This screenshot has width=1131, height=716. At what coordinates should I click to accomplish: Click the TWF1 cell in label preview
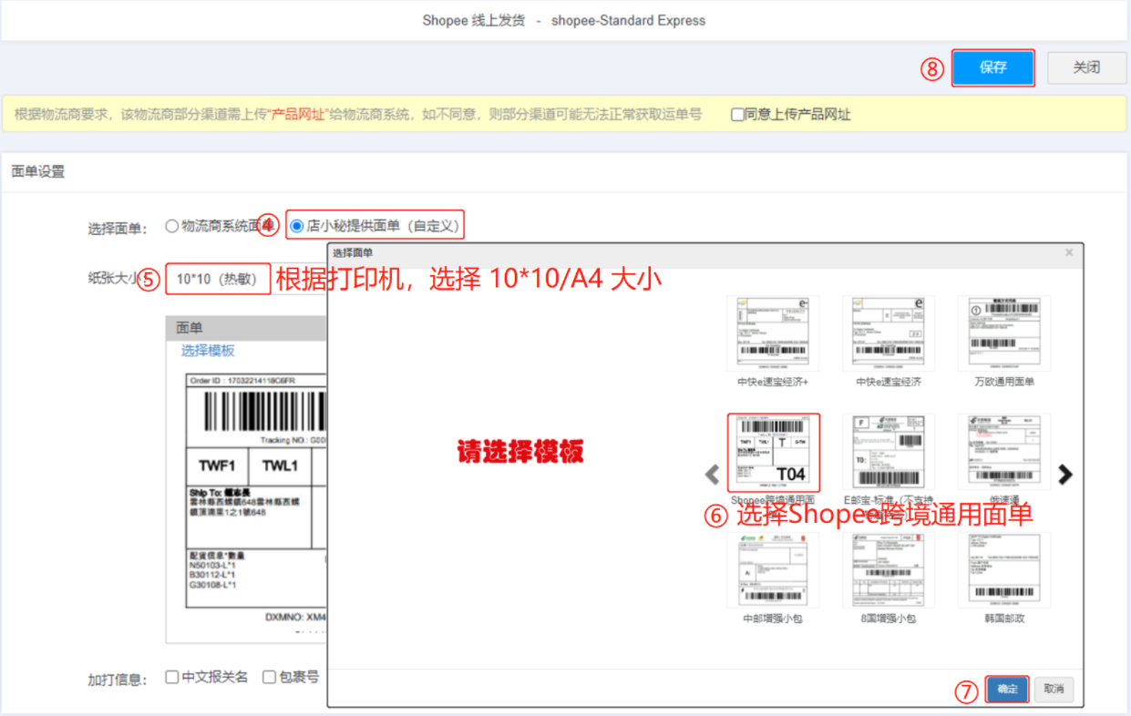tap(218, 465)
